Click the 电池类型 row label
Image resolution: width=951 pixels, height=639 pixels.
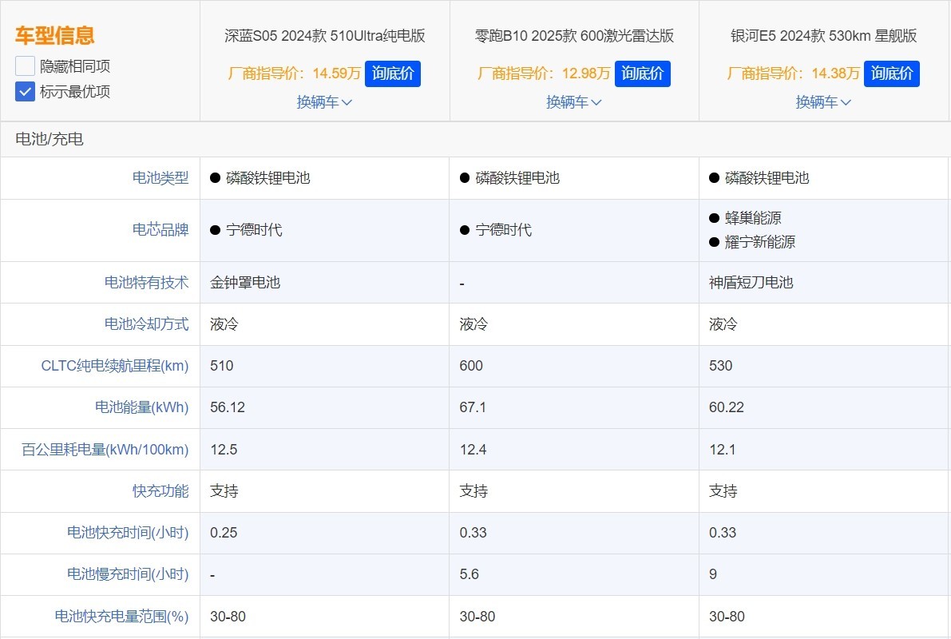point(160,178)
